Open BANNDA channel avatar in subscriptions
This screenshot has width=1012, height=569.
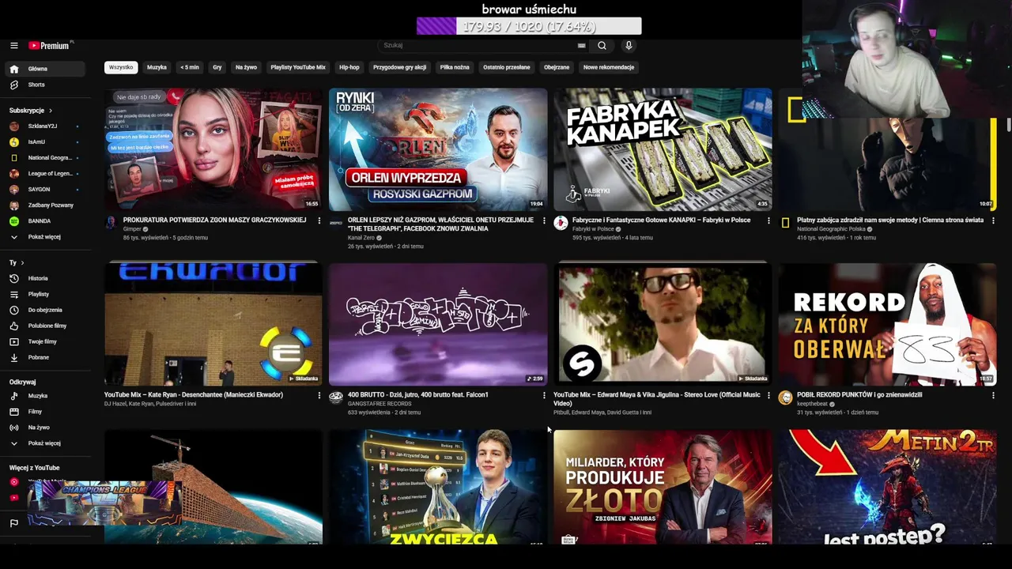(x=13, y=221)
